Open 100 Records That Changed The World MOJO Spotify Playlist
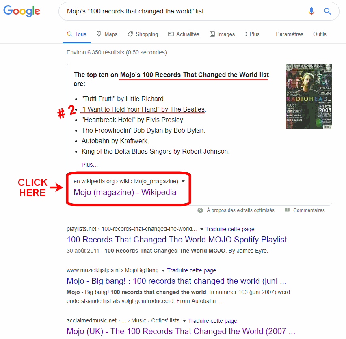 click(177, 240)
